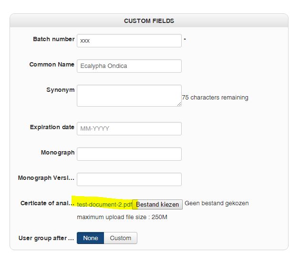The width and height of the screenshot is (300, 265).
Task: Click the Batch number input field
Action: click(x=129, y=41)
